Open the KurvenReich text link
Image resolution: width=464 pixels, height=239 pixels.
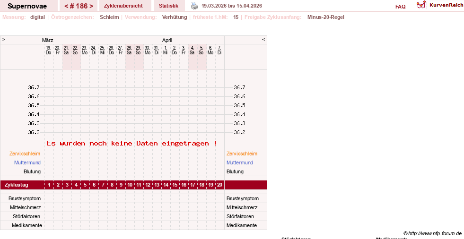446,5
